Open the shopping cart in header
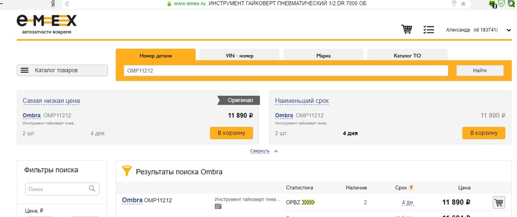The image size is (517, 217). 407,30
